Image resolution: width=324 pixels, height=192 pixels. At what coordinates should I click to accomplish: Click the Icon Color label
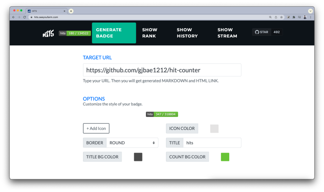click(182, 129)
